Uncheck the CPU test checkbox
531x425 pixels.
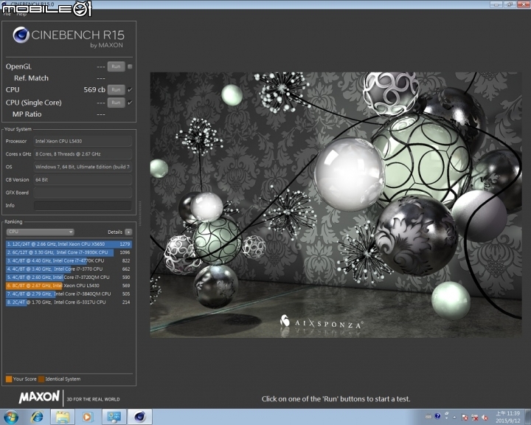pos(130,89)
